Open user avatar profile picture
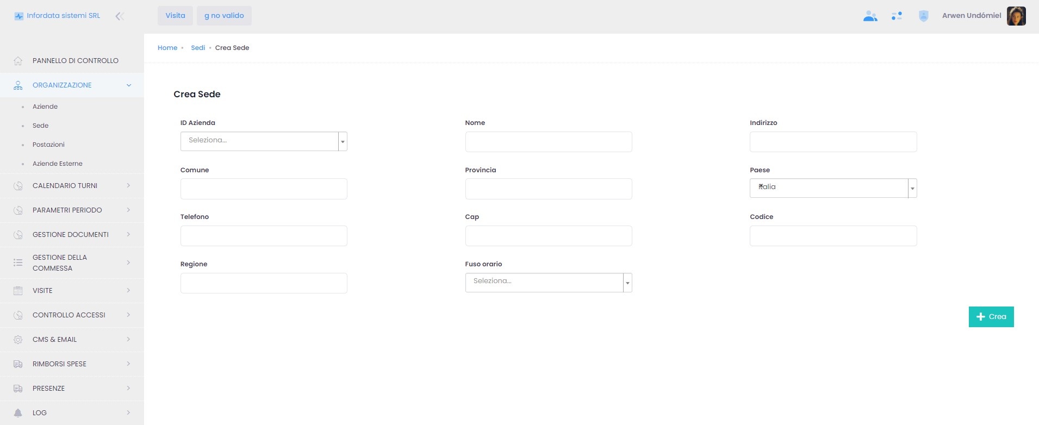1039x425 pixels. [x=1016, y=16]
